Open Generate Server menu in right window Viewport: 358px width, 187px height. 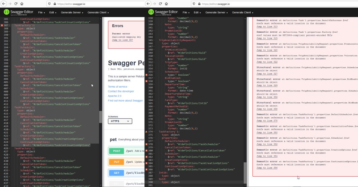click(216, 12)
